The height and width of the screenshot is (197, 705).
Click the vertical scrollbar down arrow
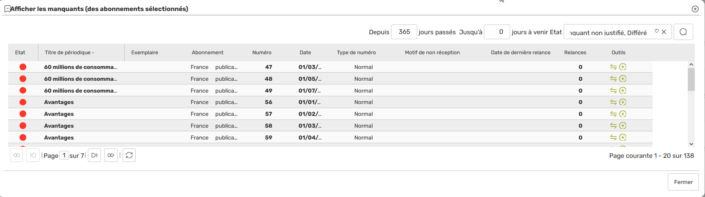tap(691, 144)
